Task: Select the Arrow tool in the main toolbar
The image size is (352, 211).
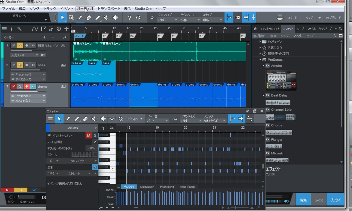Action: tap(62, 18)
